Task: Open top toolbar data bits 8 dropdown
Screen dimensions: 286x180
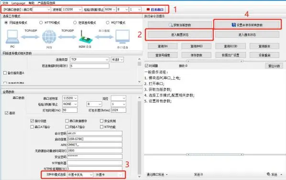Action: (x=122, y=10)
